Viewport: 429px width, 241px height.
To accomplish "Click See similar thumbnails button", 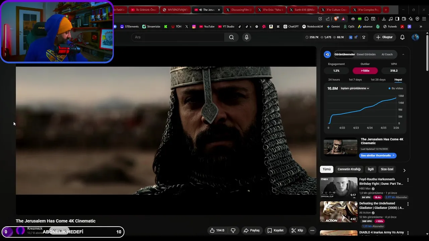I will [378, 155].
